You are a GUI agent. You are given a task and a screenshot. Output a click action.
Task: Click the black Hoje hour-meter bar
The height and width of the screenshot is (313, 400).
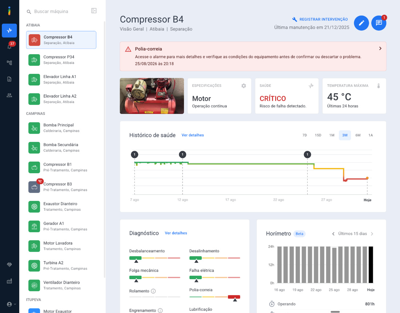pos(371,265)
